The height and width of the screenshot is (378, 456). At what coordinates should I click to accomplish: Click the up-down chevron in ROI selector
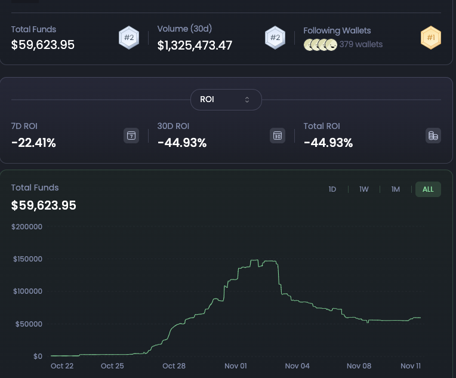point(247,100)
